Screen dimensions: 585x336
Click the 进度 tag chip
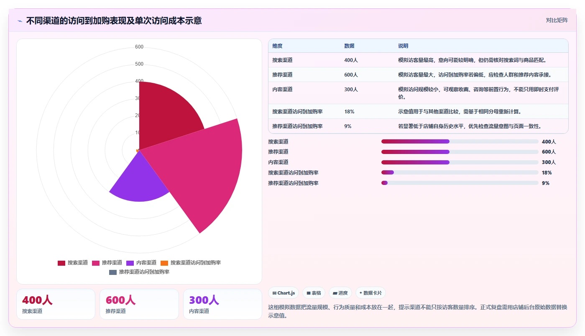pos(340,293)
